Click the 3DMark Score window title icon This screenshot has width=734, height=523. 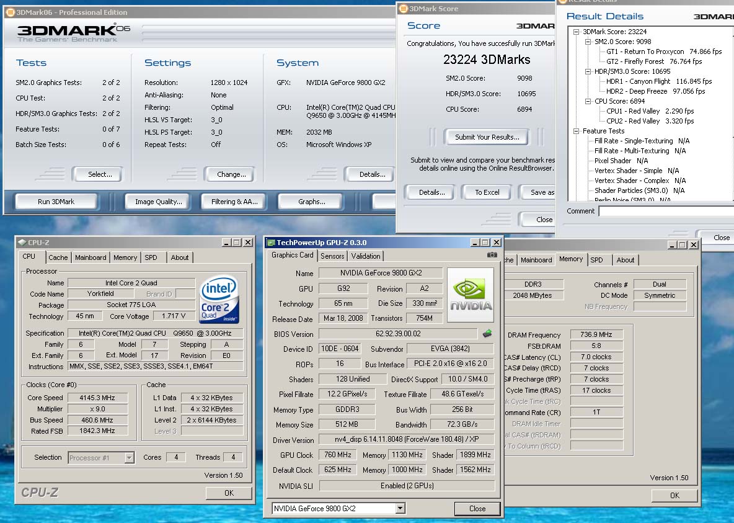coord(403,9)
